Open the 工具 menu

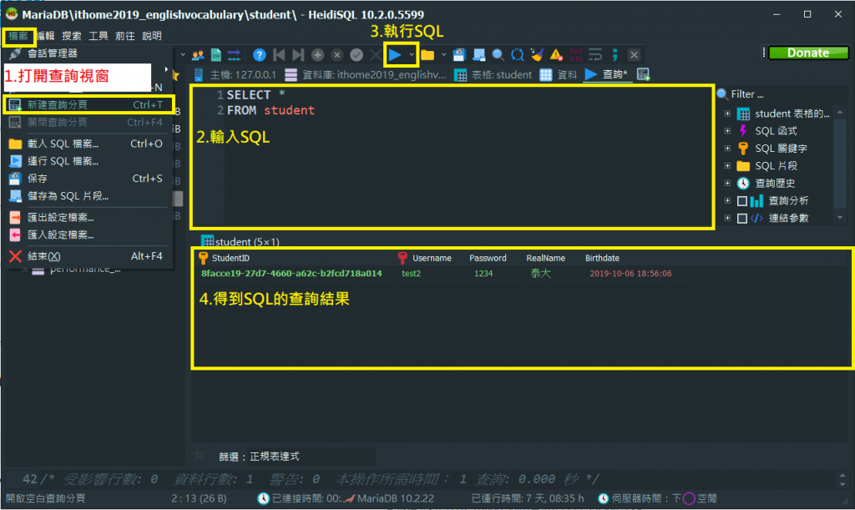[99, 36]
